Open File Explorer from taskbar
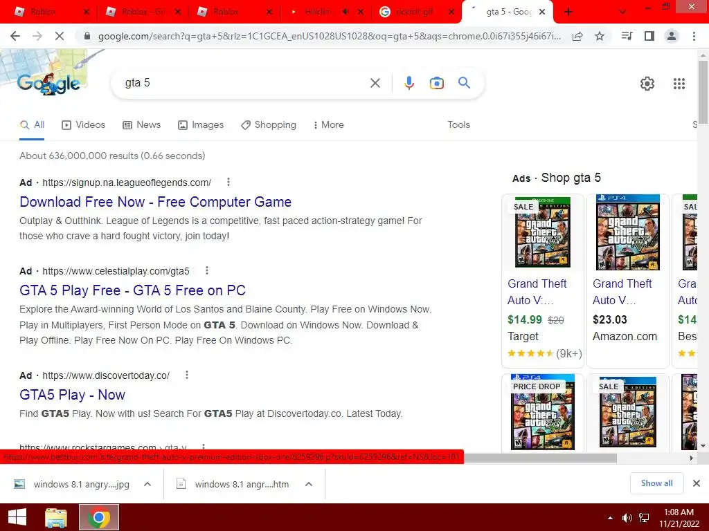709x531 pixels. point(56,517)
